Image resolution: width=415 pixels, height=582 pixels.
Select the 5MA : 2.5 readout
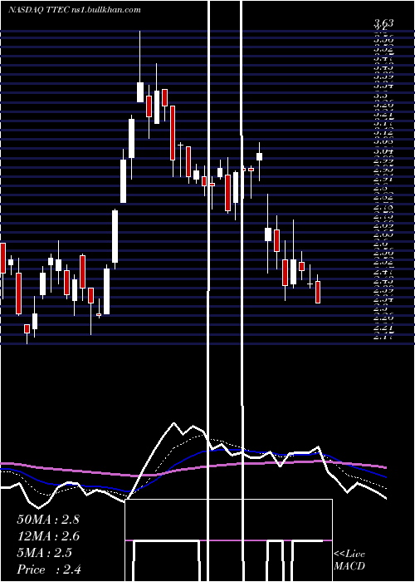click(x=45, y=553)
